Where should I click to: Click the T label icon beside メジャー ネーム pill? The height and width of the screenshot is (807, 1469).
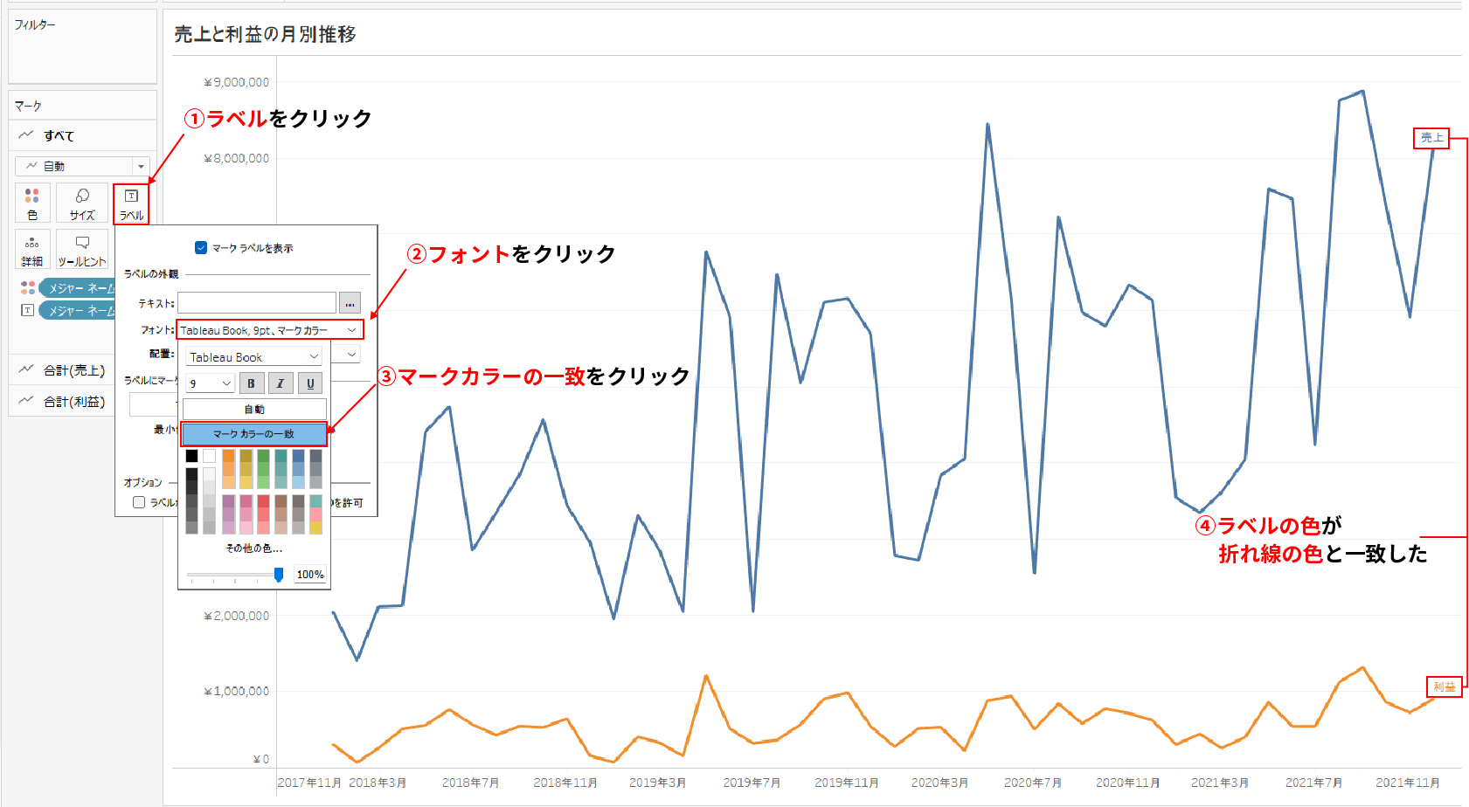[x=27, y=310]
